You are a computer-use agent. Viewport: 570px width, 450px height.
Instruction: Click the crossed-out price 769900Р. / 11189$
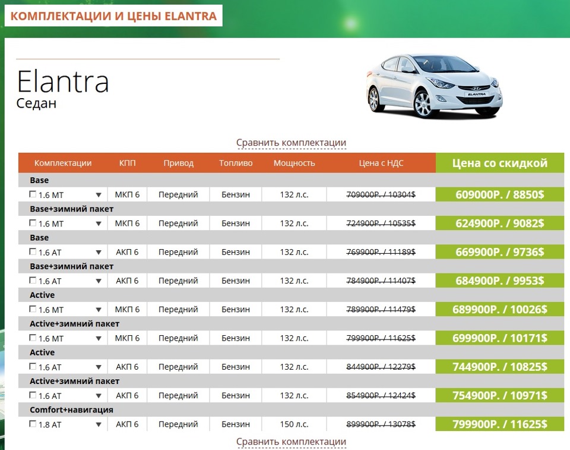pyautogui.click(x=381, y=252)
